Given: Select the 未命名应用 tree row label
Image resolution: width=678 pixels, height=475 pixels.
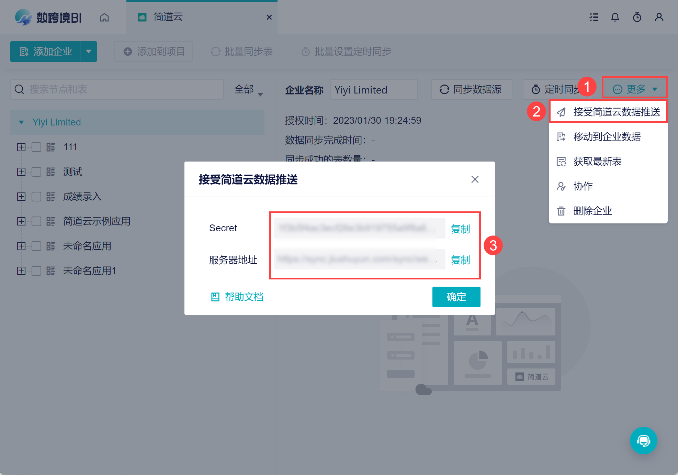Looking at the screenshot, I should [87, 246].
